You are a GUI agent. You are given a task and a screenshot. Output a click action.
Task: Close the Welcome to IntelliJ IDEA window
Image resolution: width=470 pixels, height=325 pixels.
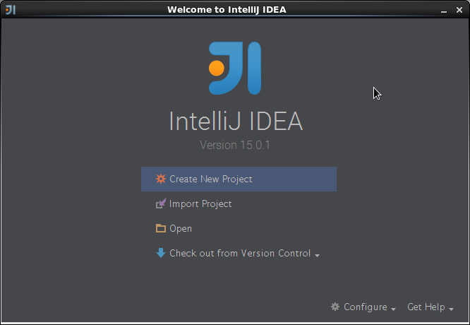tap(459, 10)
